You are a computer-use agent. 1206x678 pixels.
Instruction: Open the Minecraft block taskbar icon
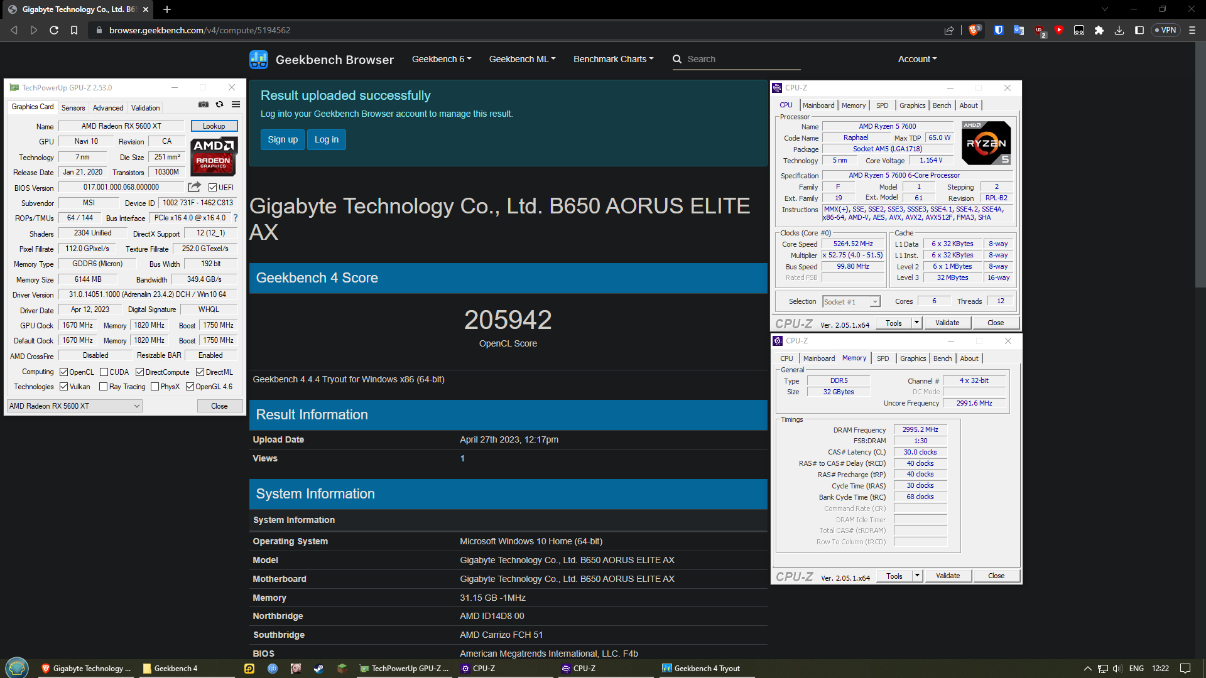coord(342,669)
